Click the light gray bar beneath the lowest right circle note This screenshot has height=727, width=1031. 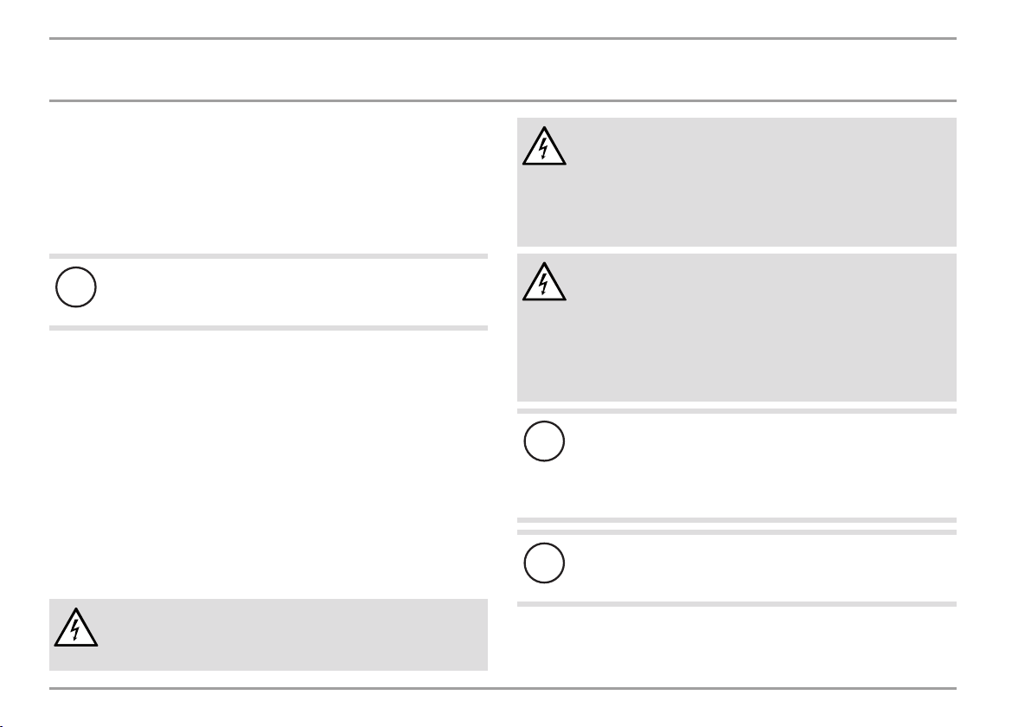coord(736,604)
